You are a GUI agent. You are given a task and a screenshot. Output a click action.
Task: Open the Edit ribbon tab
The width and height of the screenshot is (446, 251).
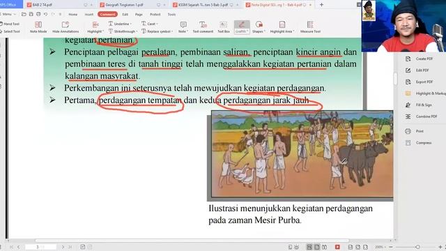coord(125,14)
